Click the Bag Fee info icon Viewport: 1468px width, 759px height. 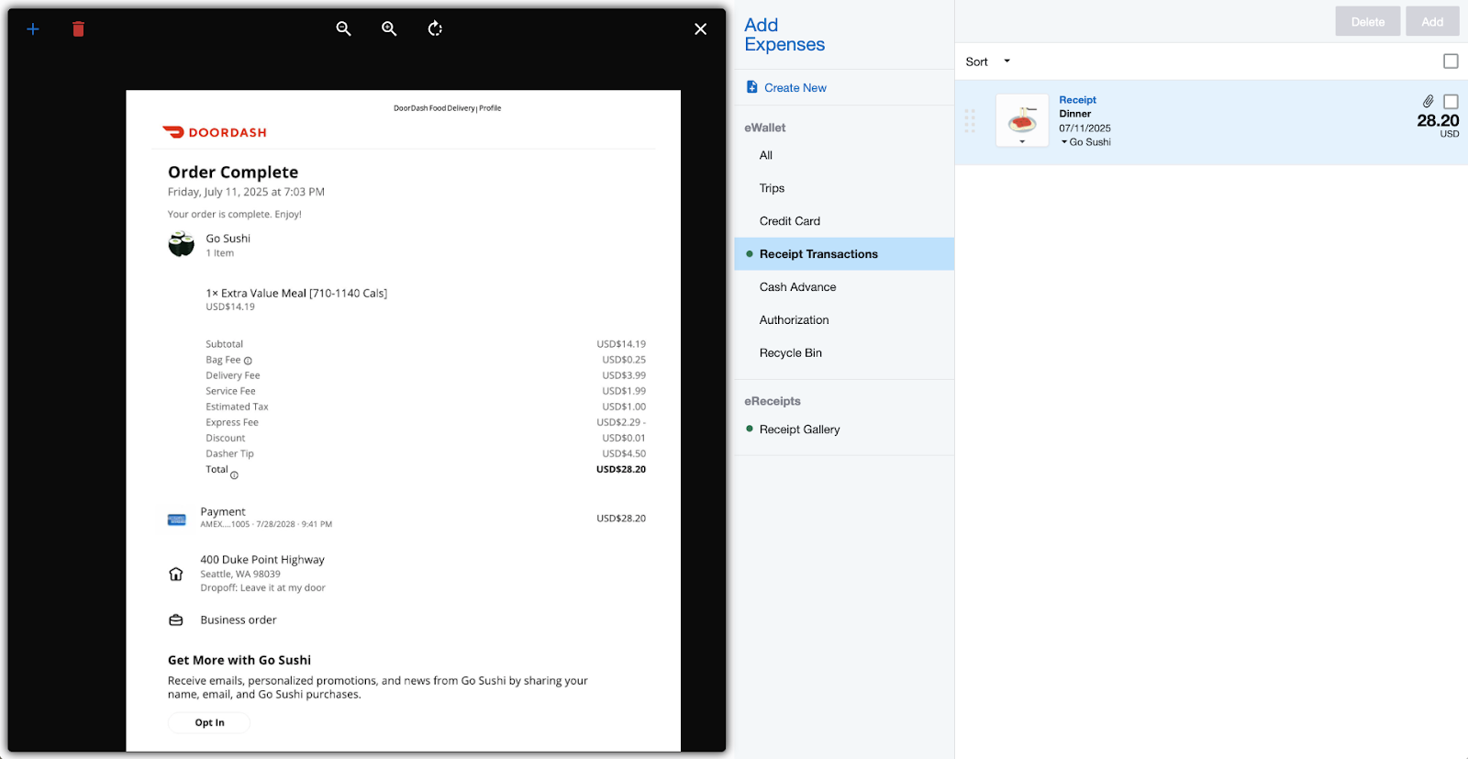(248, 361)
